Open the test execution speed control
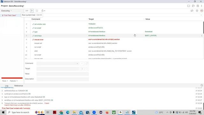 point(43,11)
